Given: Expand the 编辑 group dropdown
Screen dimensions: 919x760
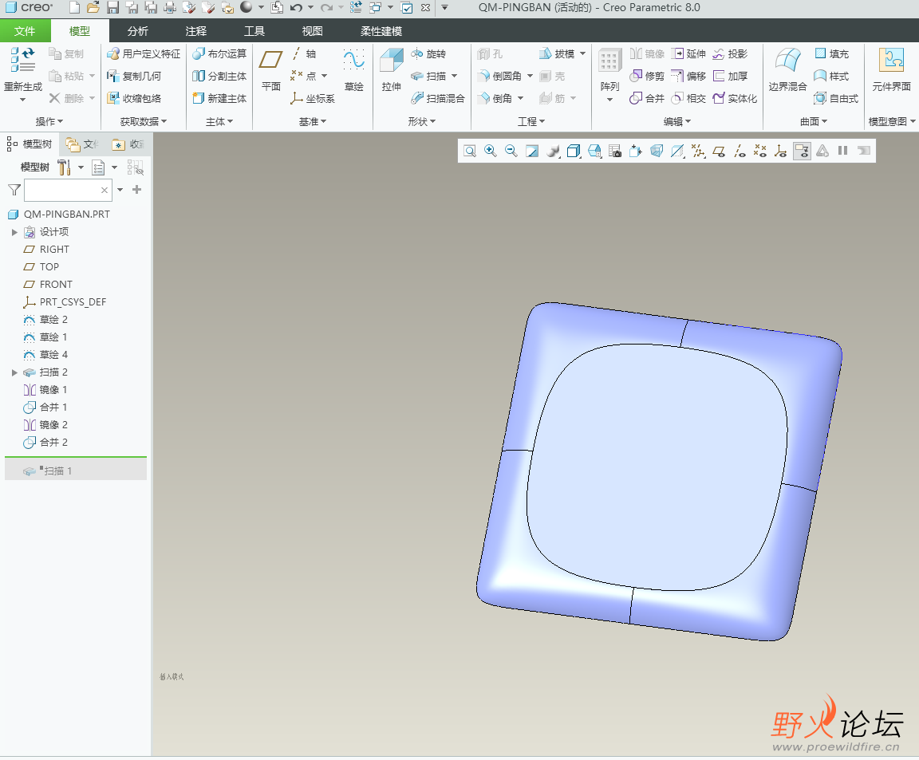Looking at the screenshot, I should (x=677, y=121).
